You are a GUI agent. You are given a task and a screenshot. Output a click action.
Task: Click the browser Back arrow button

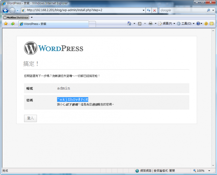(x=5, y=10)
